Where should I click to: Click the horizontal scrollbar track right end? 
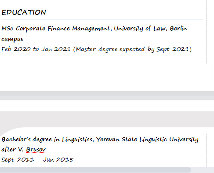203,170
